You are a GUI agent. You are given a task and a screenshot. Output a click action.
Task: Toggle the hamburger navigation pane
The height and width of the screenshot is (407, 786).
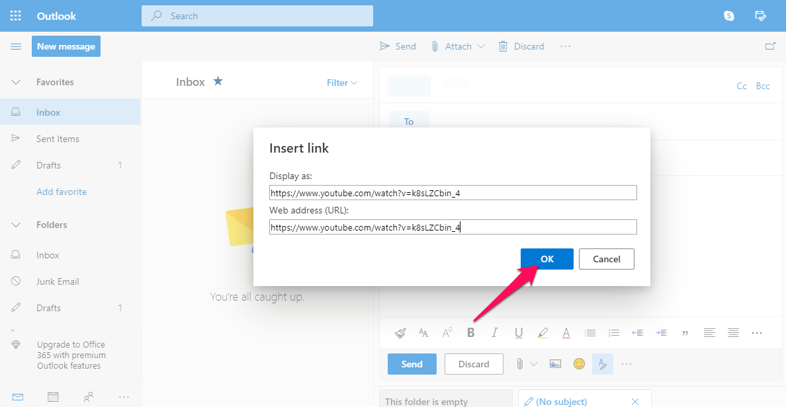pos(16,46)
